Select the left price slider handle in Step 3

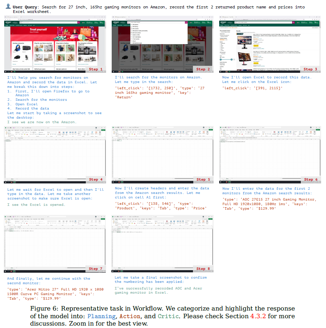[221, 60]
